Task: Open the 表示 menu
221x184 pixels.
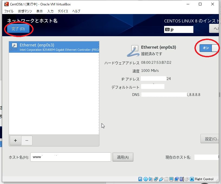Action: coord(40,11)
